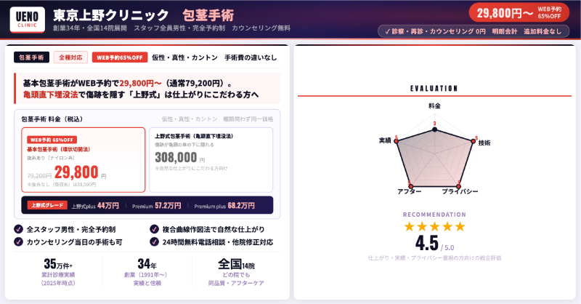Image resolution: width=581 pixels, height=304 pixels.
Task: Select the 基本包茎手術 29,800円 price card
Action: pyautogui.click(x=83, y=160)
